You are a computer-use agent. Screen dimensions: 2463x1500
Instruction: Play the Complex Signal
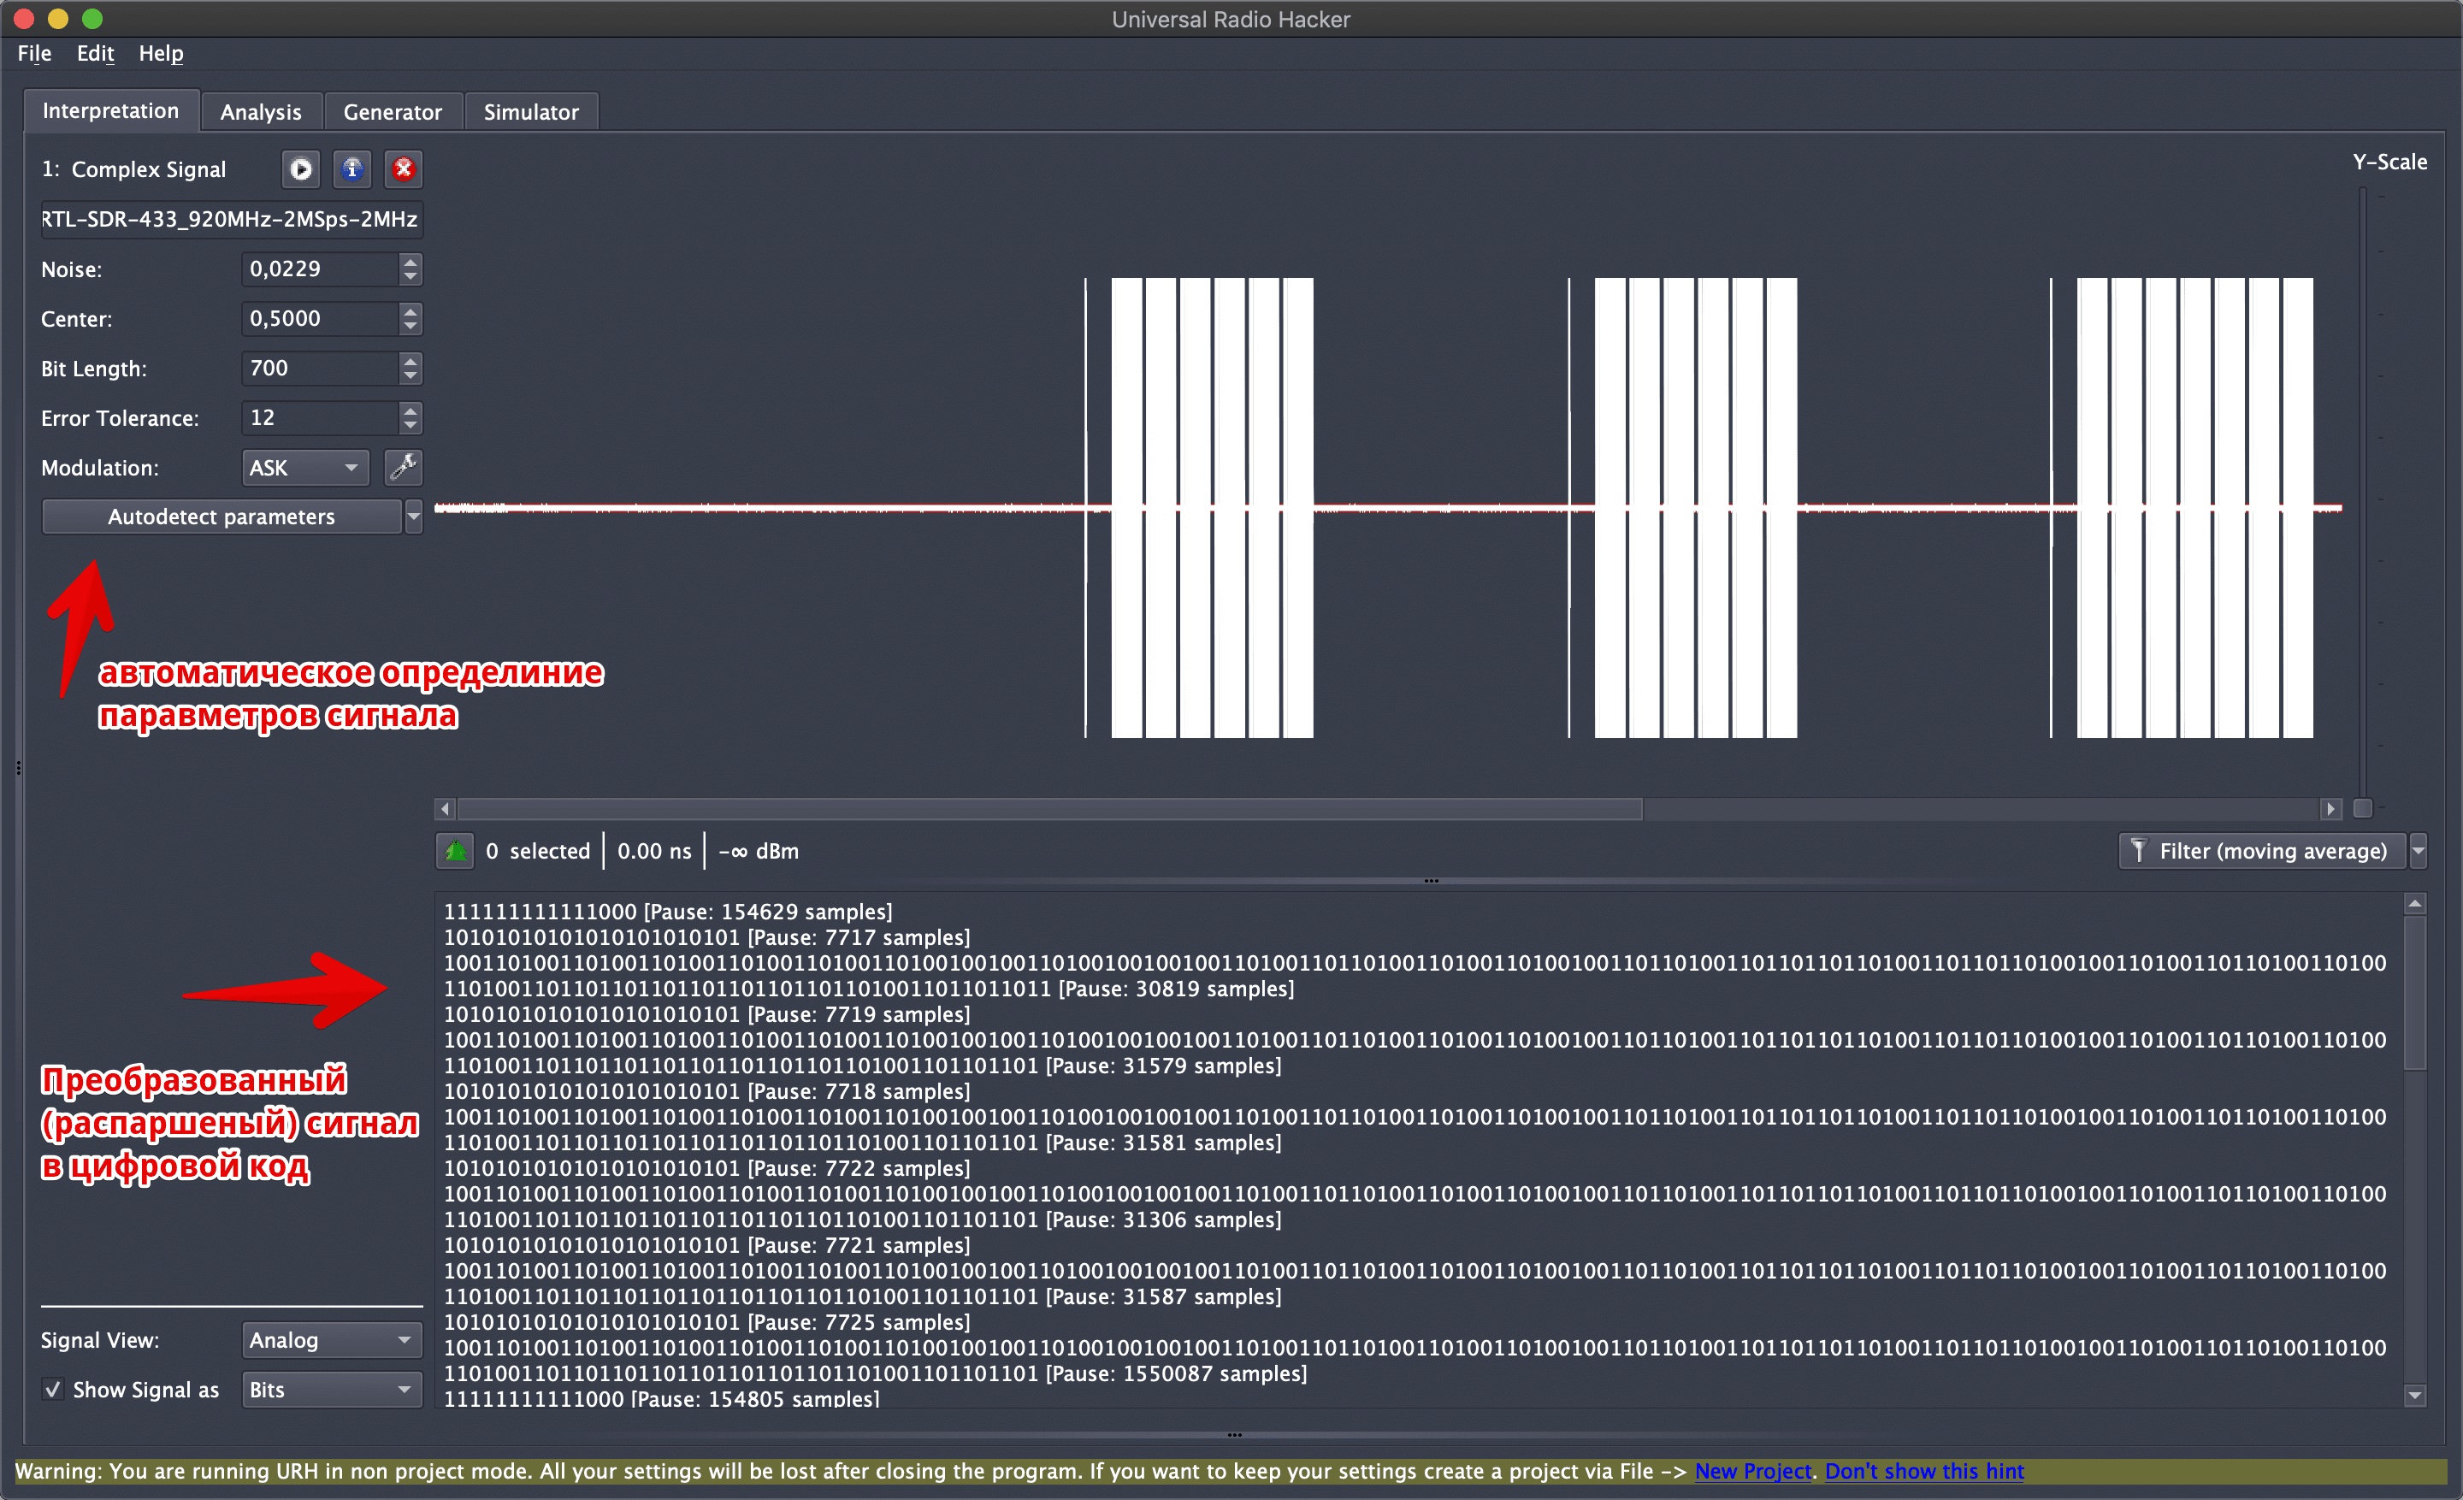click(300, 168)
